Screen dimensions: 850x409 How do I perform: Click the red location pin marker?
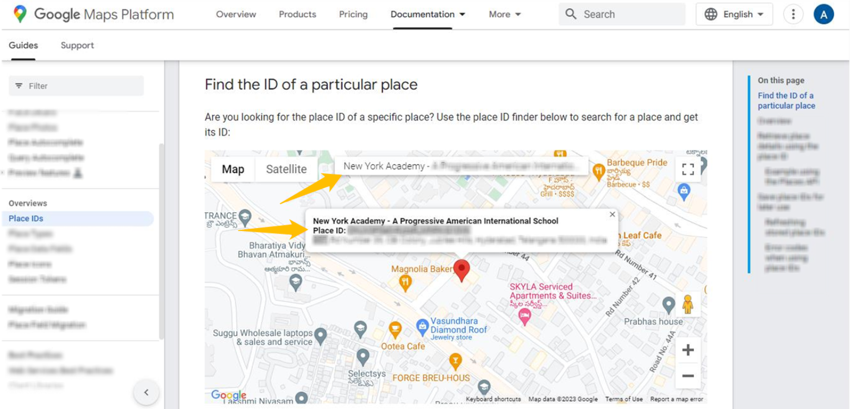(461, 270)
